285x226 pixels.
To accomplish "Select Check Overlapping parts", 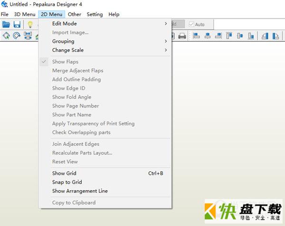I will [105, 132].
